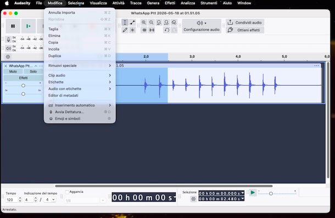The width and height of the screenshot is (335, 218).
Task: Choose Taglia from the Modifica menu
Action: 80,29
